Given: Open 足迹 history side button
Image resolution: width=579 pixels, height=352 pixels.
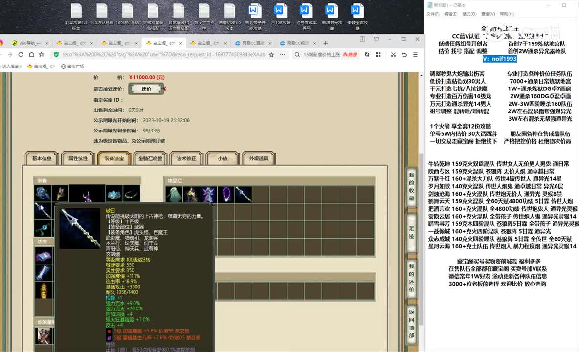Looking at the screenshot, I should pyautogui.click(x=411, y=232).
